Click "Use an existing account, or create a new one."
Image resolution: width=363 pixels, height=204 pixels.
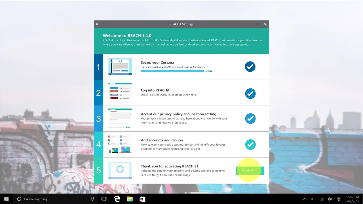169,95
